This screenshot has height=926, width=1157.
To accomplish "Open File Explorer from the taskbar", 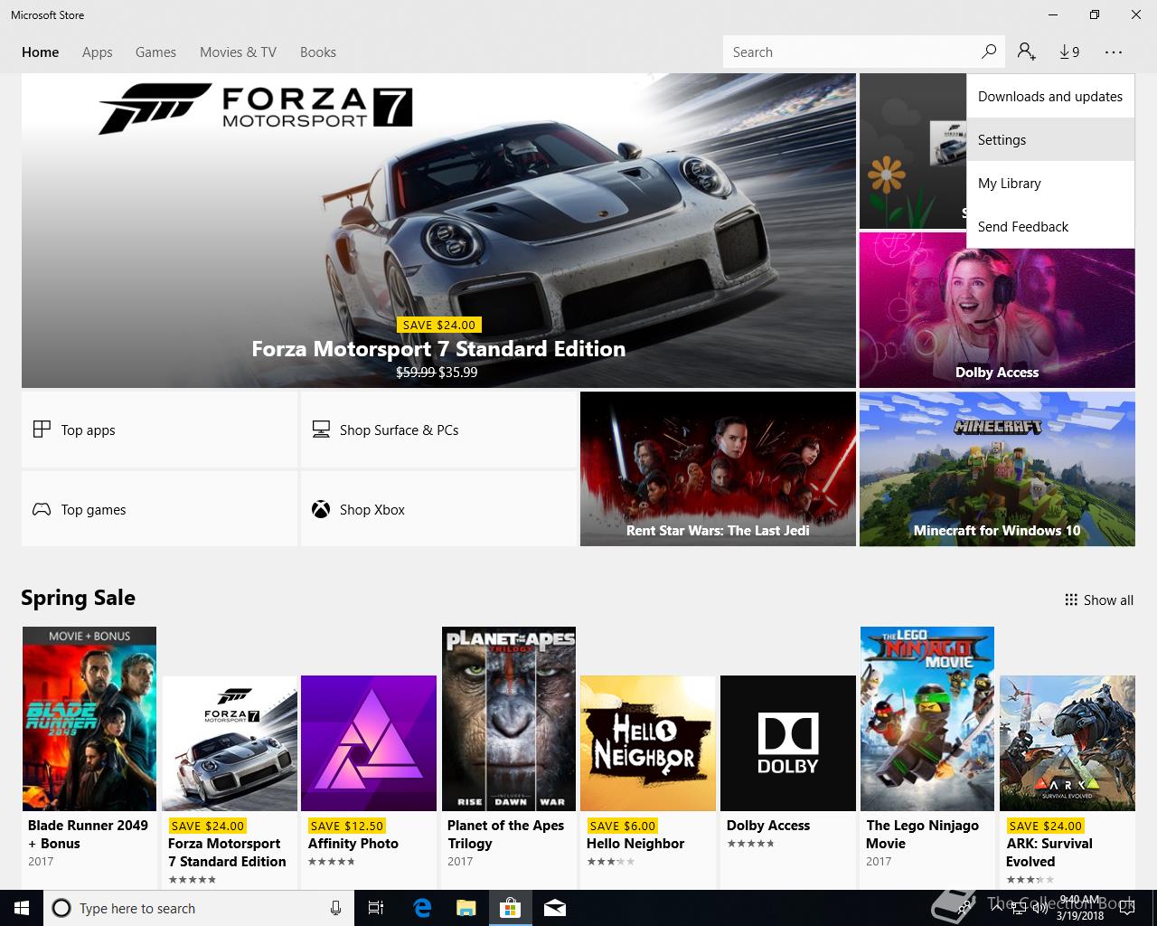I will [466, 908].
